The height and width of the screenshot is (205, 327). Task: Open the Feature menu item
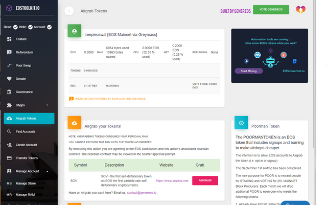29,39
